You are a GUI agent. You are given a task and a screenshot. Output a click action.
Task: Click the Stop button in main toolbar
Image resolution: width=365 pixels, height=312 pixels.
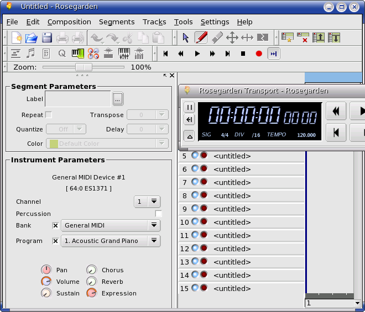243,54
